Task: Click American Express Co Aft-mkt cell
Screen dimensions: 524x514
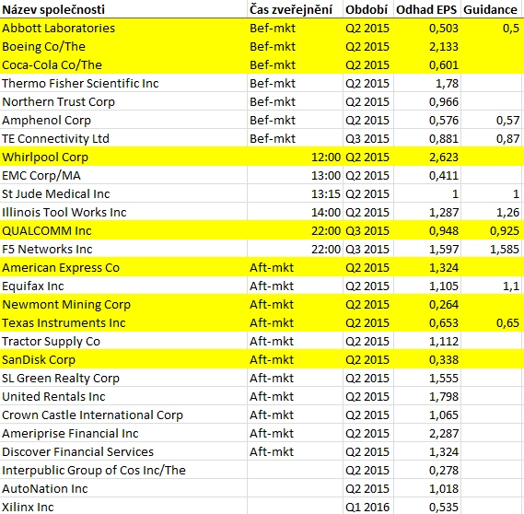Action: point(295,267)
